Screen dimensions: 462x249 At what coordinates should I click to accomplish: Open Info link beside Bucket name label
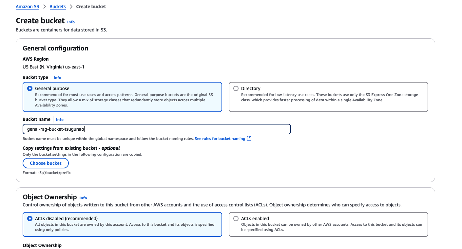60,120
